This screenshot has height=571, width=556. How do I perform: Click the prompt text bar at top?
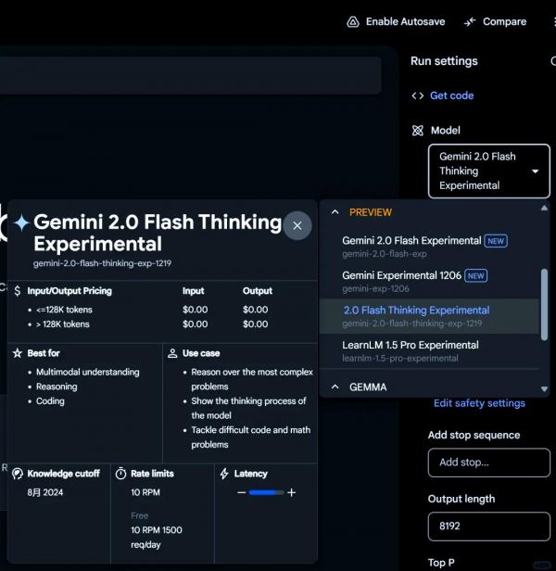point(191,75)
